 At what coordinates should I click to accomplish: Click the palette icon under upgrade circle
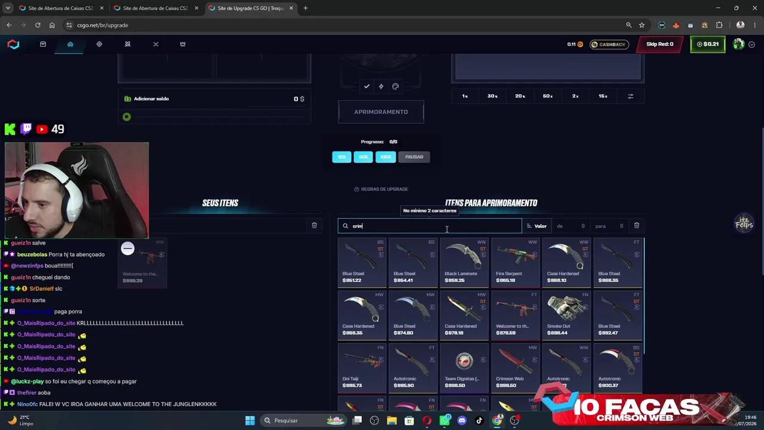click(x=395, y=87)
